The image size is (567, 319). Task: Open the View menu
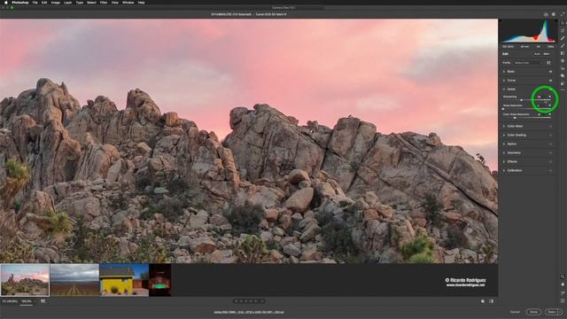(x=114, y=3)
